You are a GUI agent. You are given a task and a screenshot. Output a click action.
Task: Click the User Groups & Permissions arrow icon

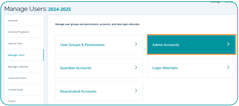point(136,44)
